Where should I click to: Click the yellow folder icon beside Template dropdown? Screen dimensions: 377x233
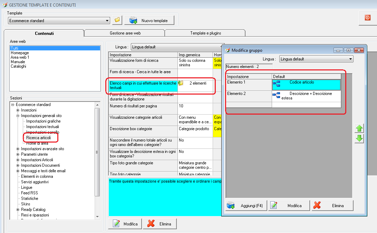point(117,20)
